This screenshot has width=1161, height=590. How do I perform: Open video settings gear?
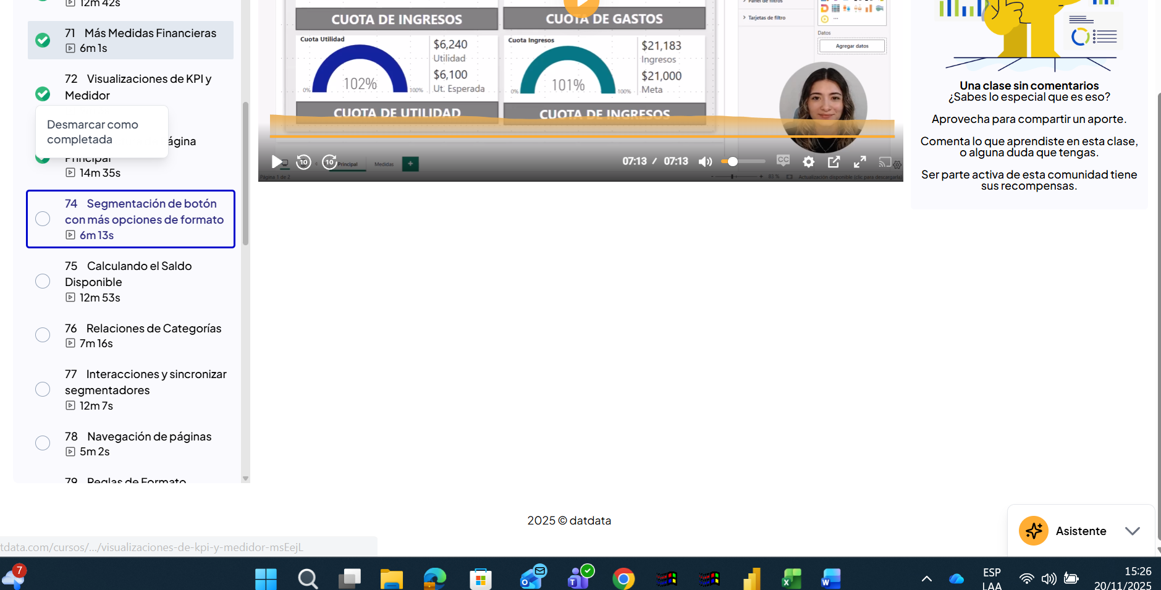808,162
